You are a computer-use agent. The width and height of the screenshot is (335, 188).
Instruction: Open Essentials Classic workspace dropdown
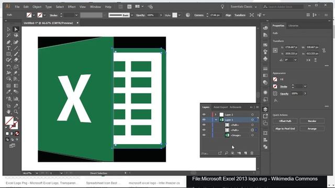[244, 7]
